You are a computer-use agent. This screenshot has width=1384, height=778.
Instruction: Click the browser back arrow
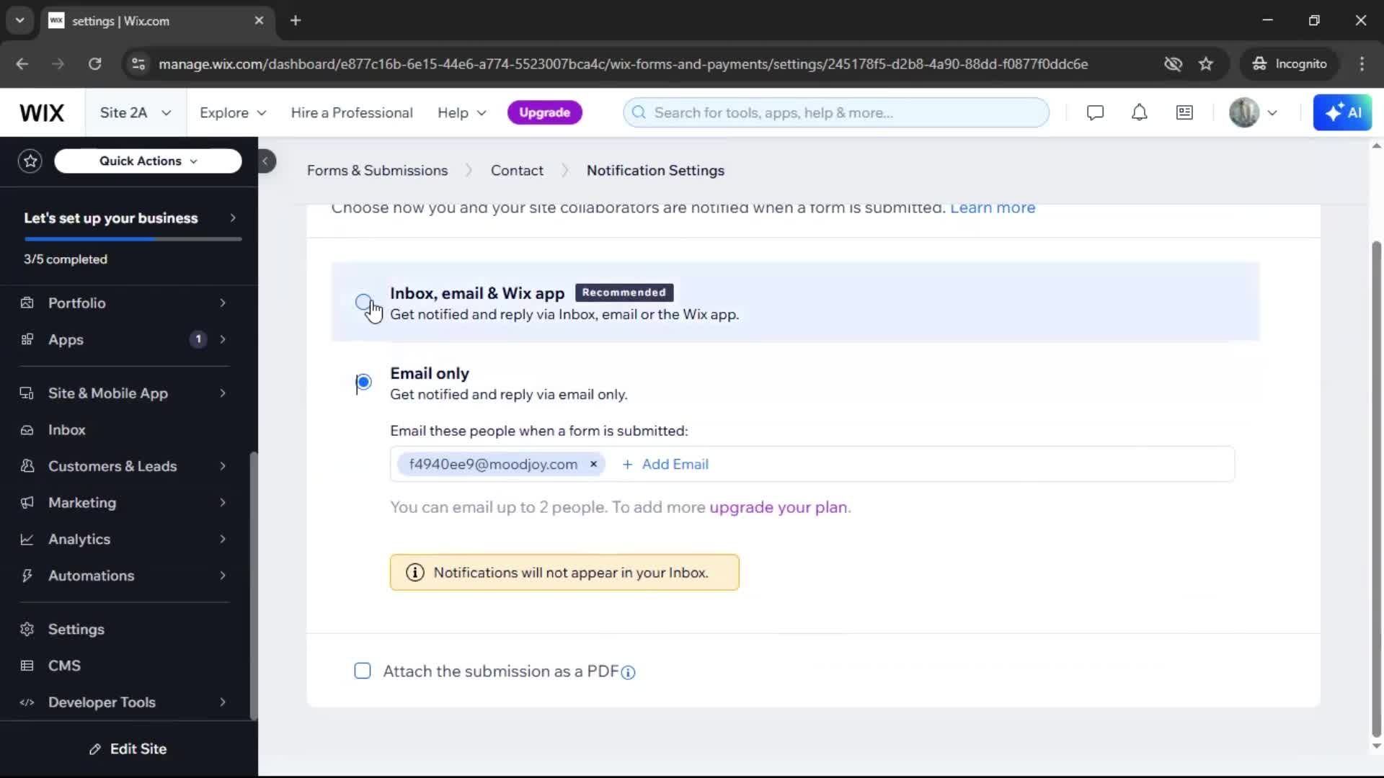tap(22, 64)
